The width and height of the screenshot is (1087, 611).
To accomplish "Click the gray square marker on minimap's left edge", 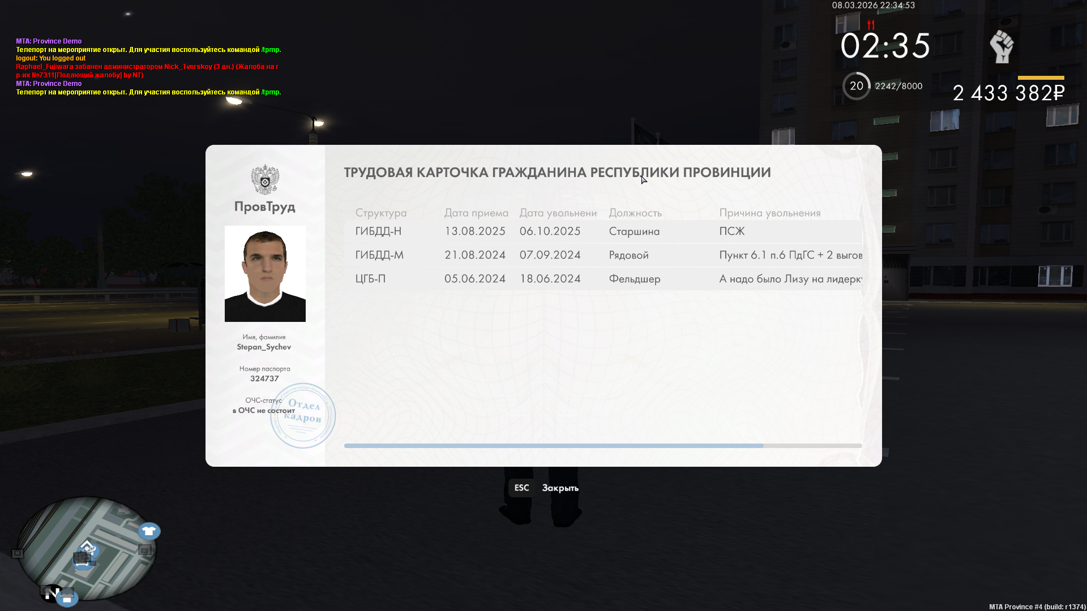I will [x=18, y=553].
